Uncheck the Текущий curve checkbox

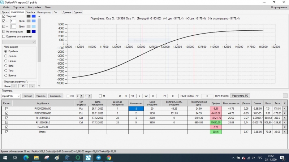[x=4, y=16]
